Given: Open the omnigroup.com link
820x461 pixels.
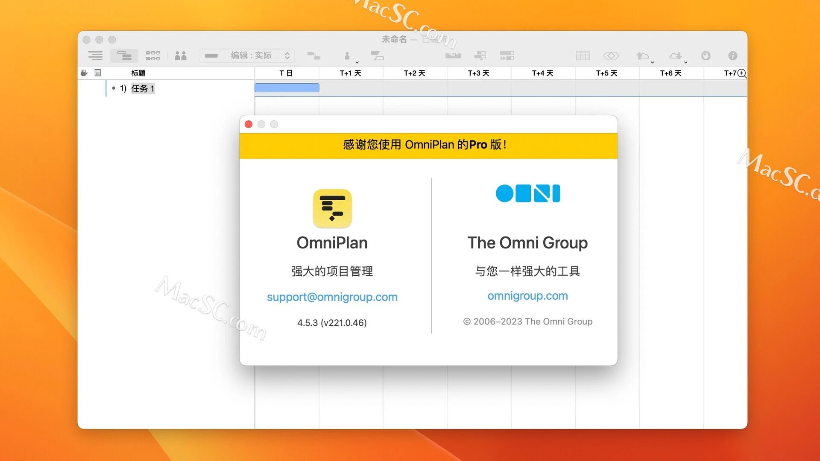Looking at the screenshot, I should (x=528, y=296).
